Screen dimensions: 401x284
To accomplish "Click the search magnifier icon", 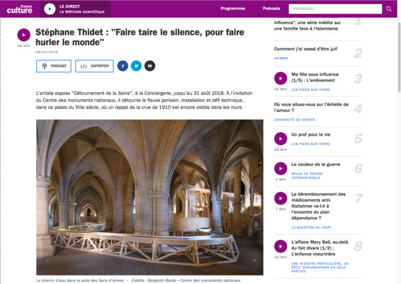I will coord(388,9).
